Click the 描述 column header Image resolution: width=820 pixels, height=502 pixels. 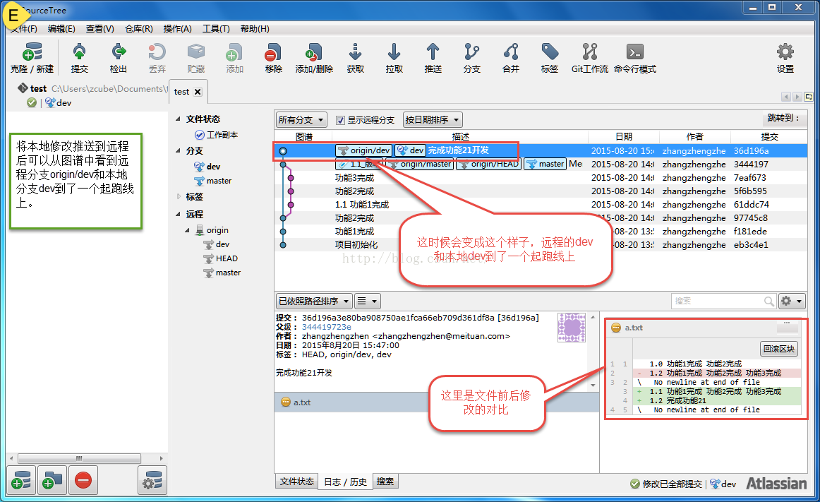460,137
